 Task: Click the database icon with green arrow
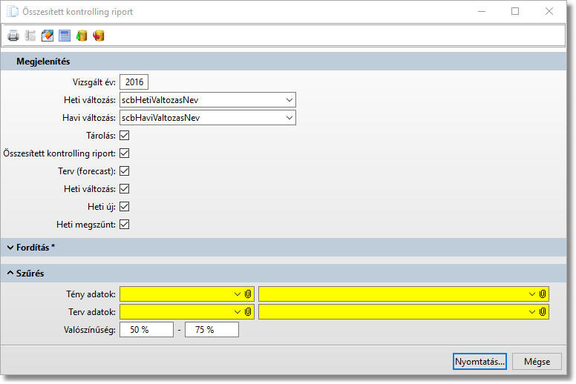click(82, 36)
